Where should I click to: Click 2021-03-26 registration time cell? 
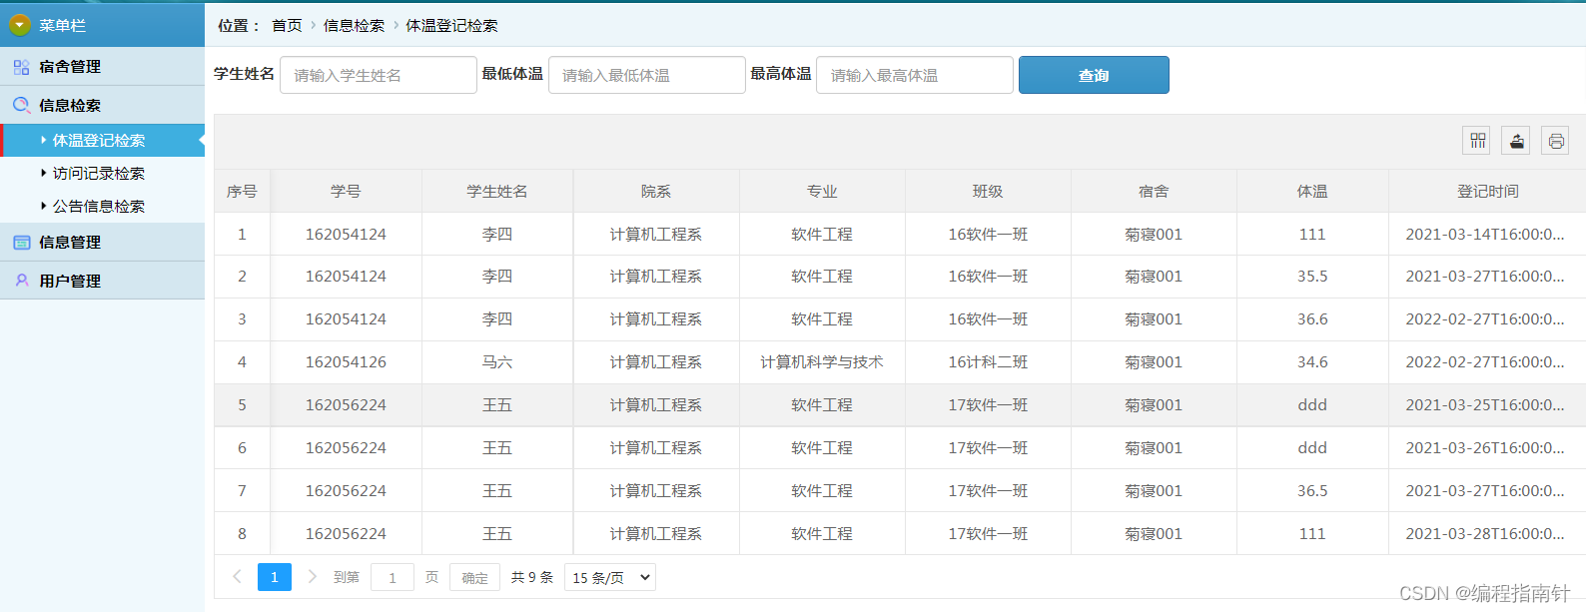tap(1487, 448)
